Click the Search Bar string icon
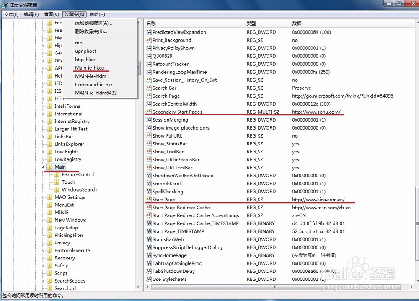This screenshot has width=419, height=301. (x=149, y=88)
